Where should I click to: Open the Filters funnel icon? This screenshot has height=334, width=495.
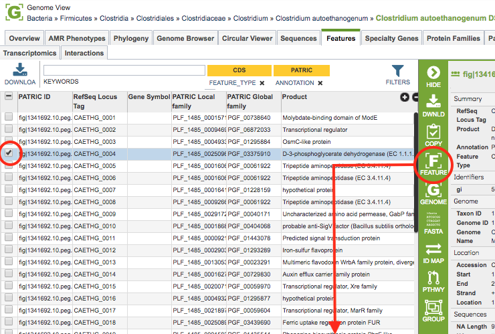click(397, 71)
